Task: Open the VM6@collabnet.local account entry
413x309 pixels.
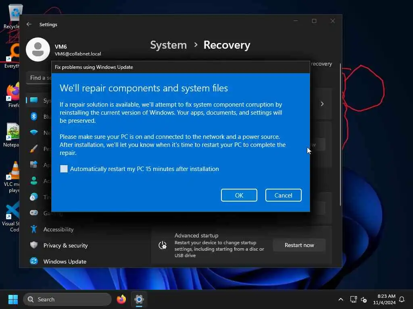Action: (78, 54)
